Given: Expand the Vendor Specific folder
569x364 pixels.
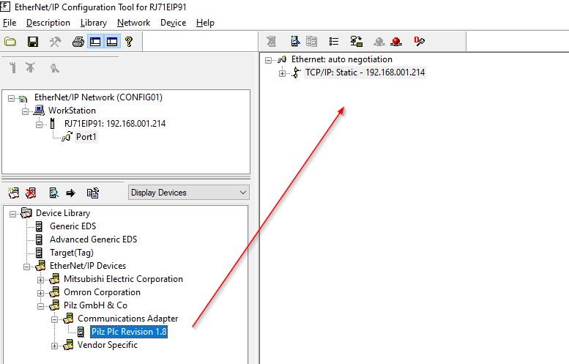Looking at the screenshot, I should [54, 346].
